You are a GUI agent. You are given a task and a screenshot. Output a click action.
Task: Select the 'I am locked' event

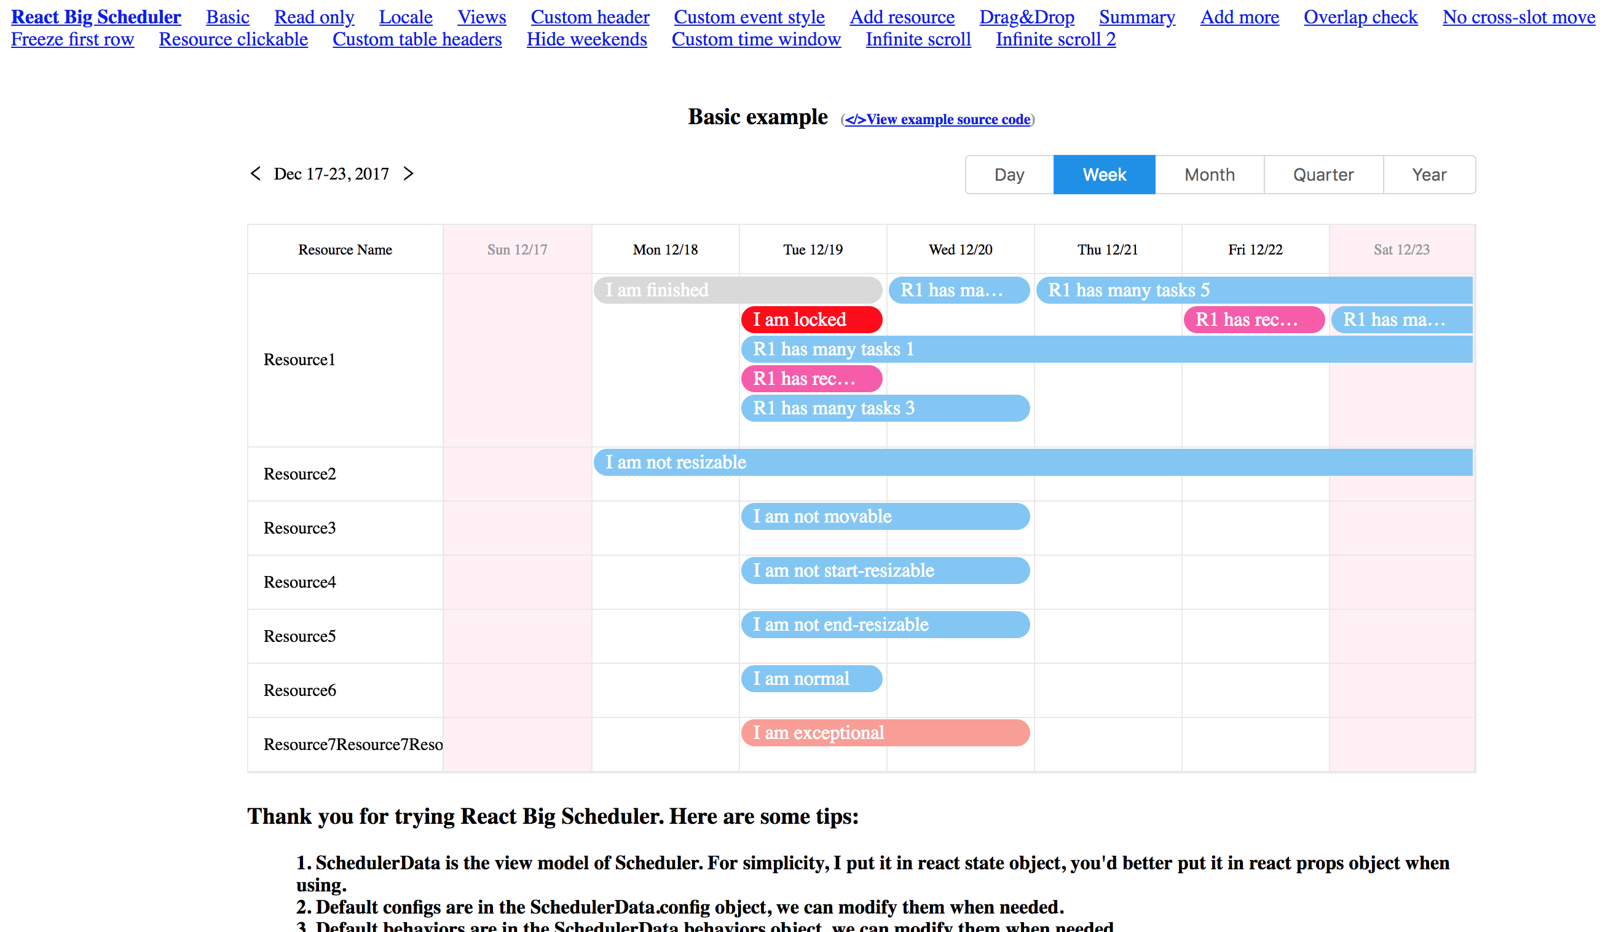[811, 319]
